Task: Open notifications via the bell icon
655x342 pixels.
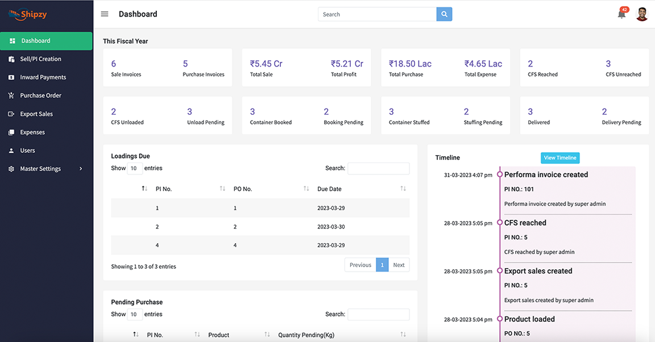Action: click(621, 13)
